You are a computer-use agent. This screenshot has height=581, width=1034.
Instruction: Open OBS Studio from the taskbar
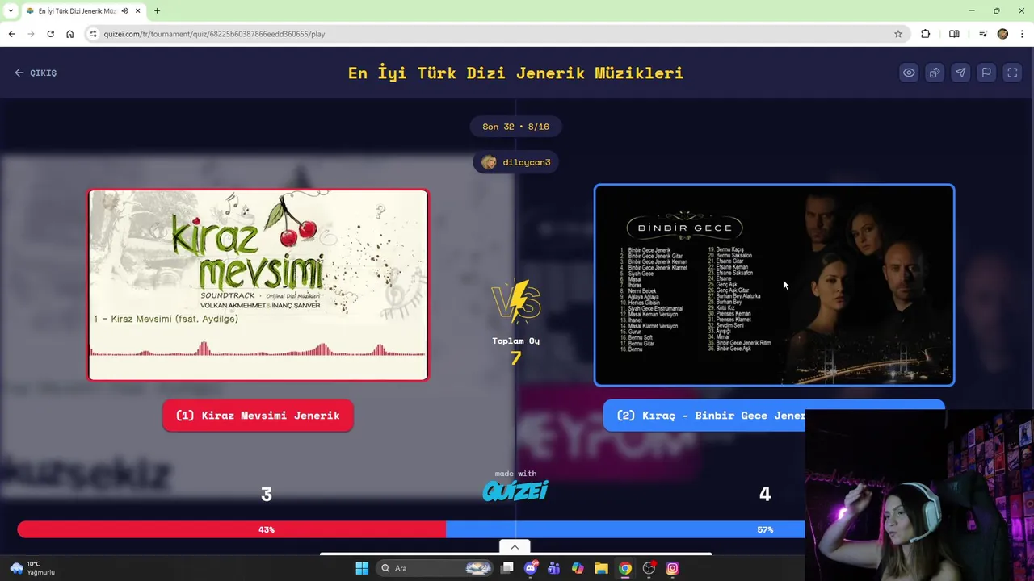(x=649, y=568)
